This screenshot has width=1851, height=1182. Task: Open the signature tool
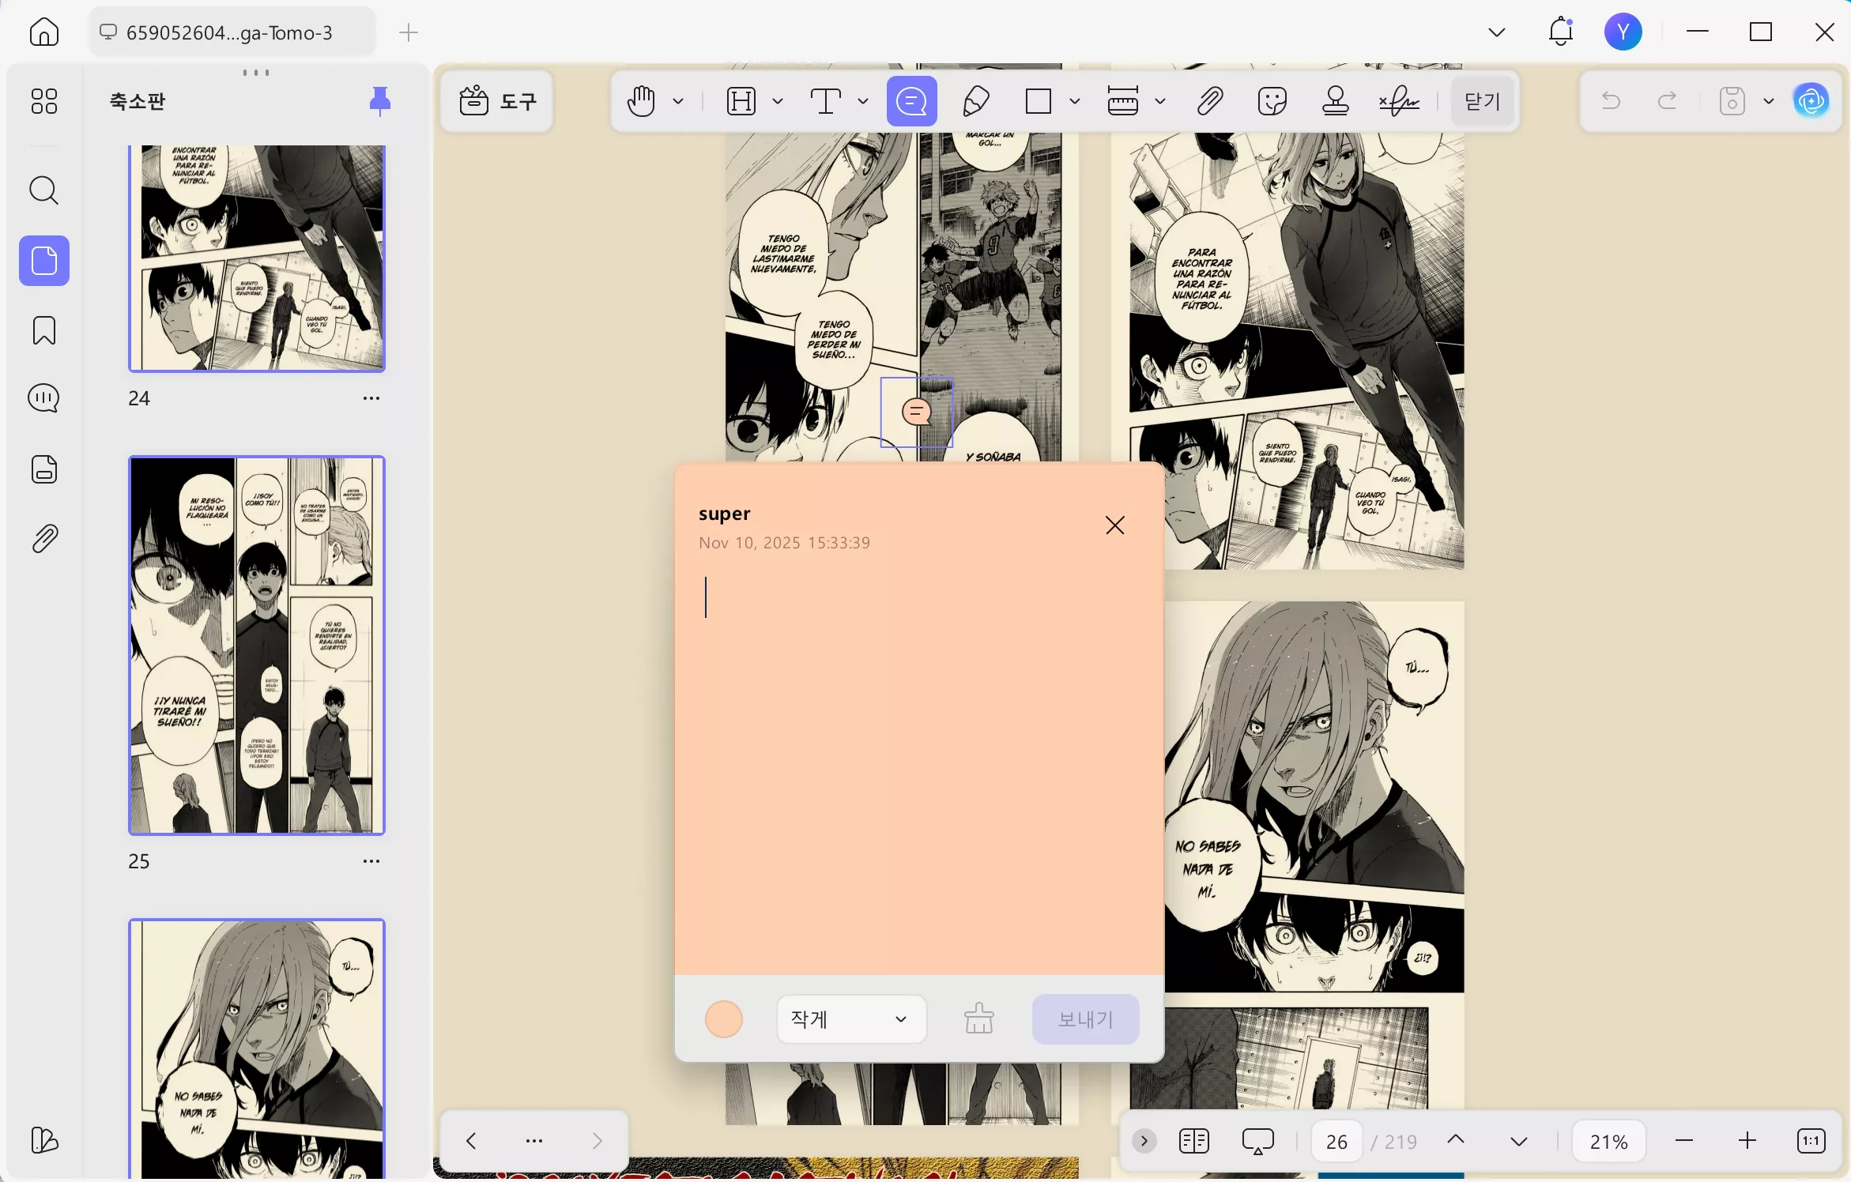click(1399, 101)
